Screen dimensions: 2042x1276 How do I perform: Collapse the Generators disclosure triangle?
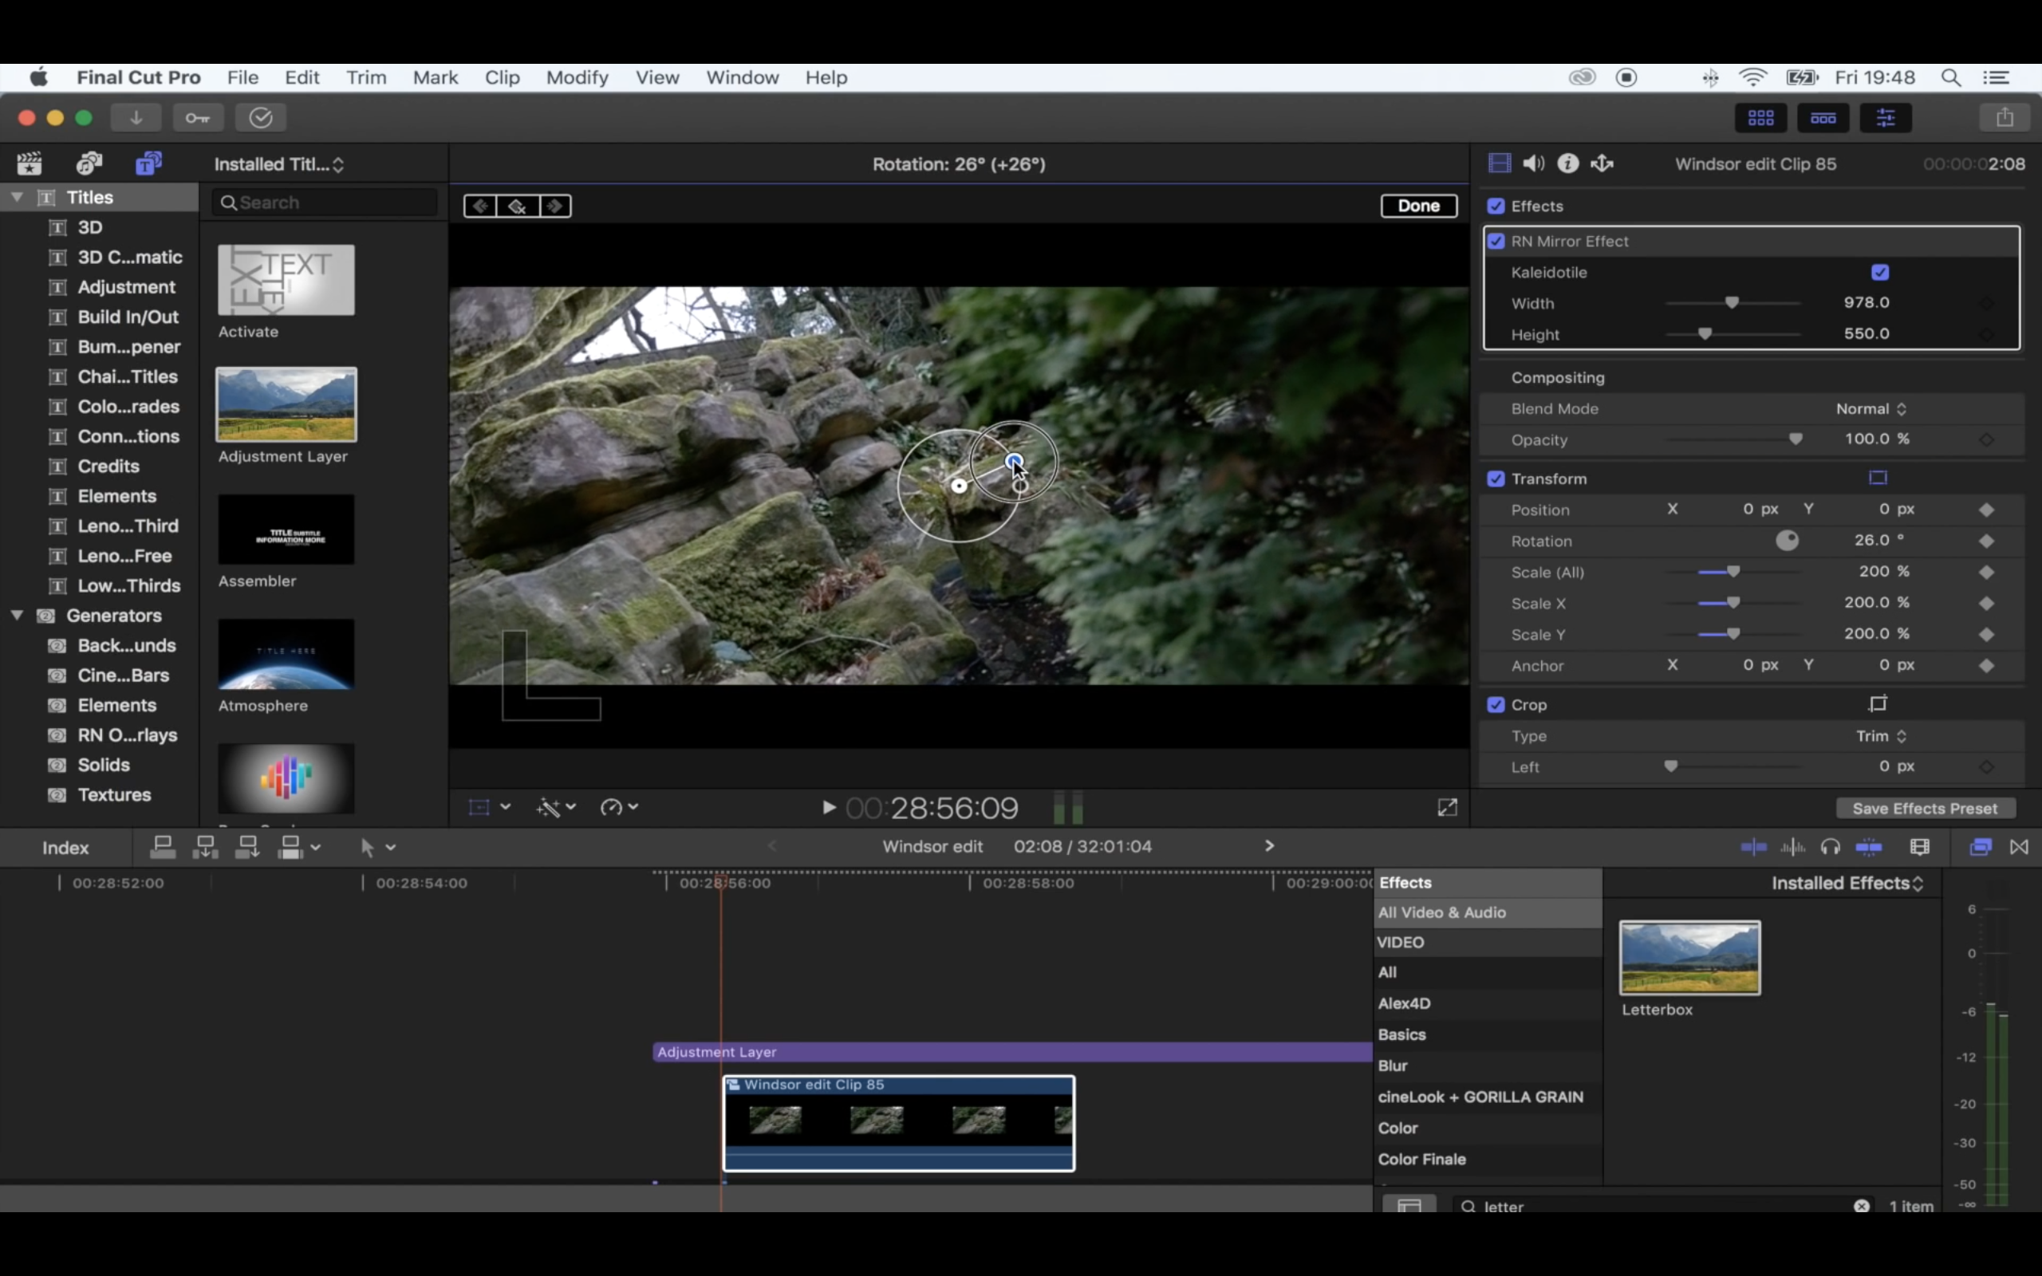pos(17,615)
